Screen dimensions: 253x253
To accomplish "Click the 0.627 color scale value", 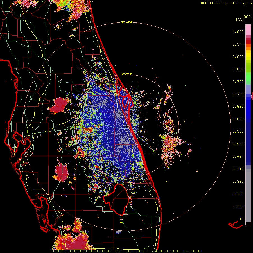I will click(x=238, y=119).
